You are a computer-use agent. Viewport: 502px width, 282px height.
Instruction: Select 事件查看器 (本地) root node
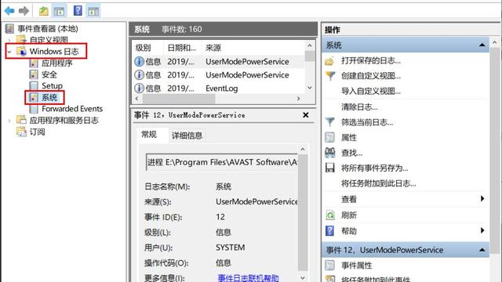(x=47, y=29)
